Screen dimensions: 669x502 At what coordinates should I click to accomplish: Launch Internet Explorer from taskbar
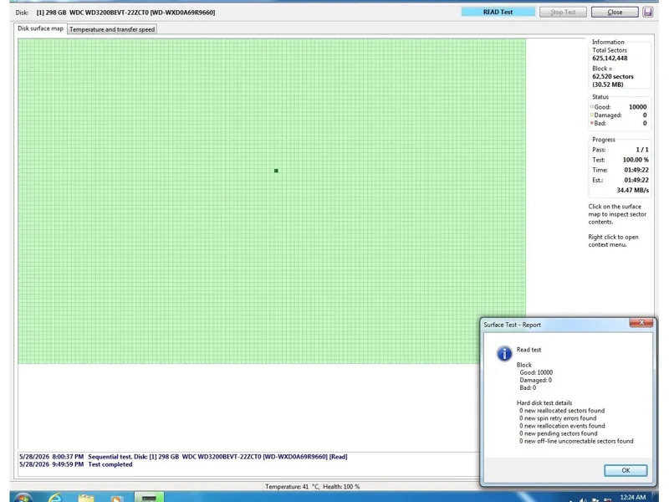[55, 498]
